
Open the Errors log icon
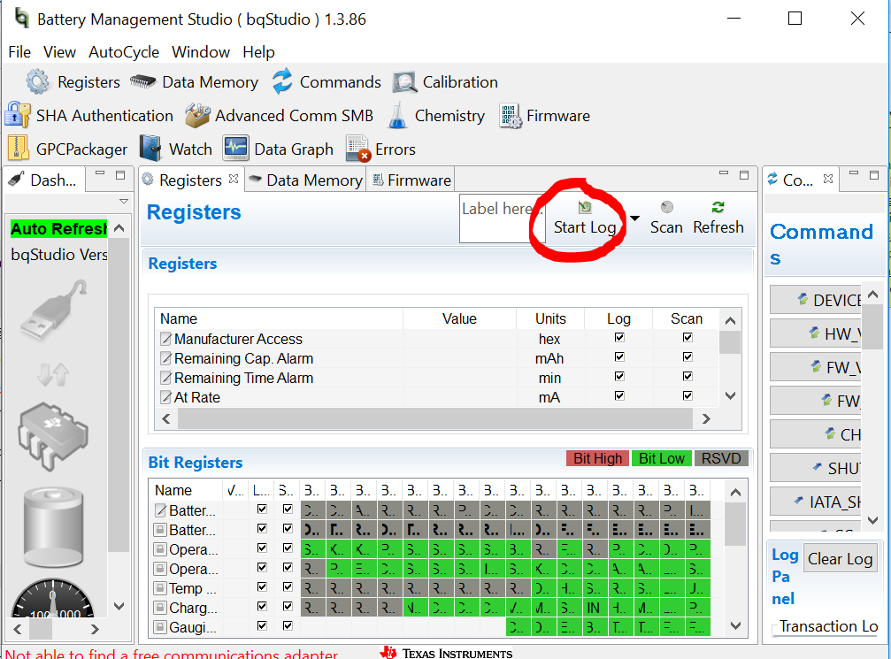(x=358, y=149)
